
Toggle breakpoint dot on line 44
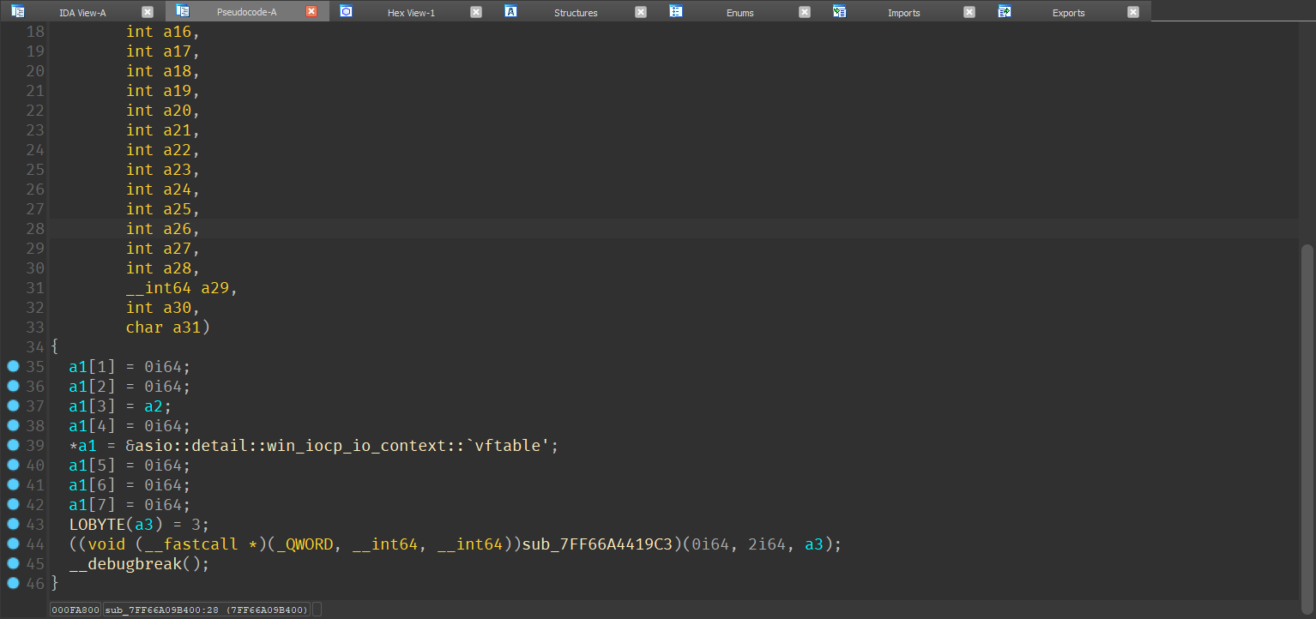click(13, 544)
